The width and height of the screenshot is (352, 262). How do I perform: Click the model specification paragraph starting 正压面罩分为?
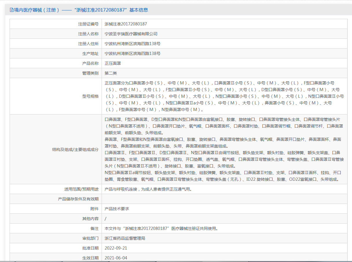click(224, 96)
